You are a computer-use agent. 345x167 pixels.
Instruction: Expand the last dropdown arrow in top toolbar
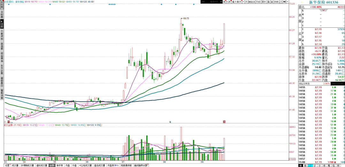(287, 2)
